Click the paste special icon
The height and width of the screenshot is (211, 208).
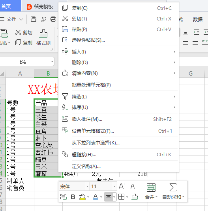click(x=65, y=40)
